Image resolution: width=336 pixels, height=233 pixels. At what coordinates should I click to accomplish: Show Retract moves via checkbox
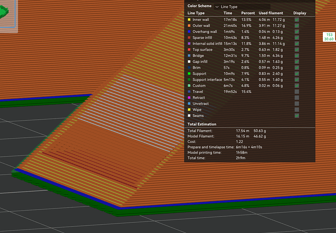297,98
